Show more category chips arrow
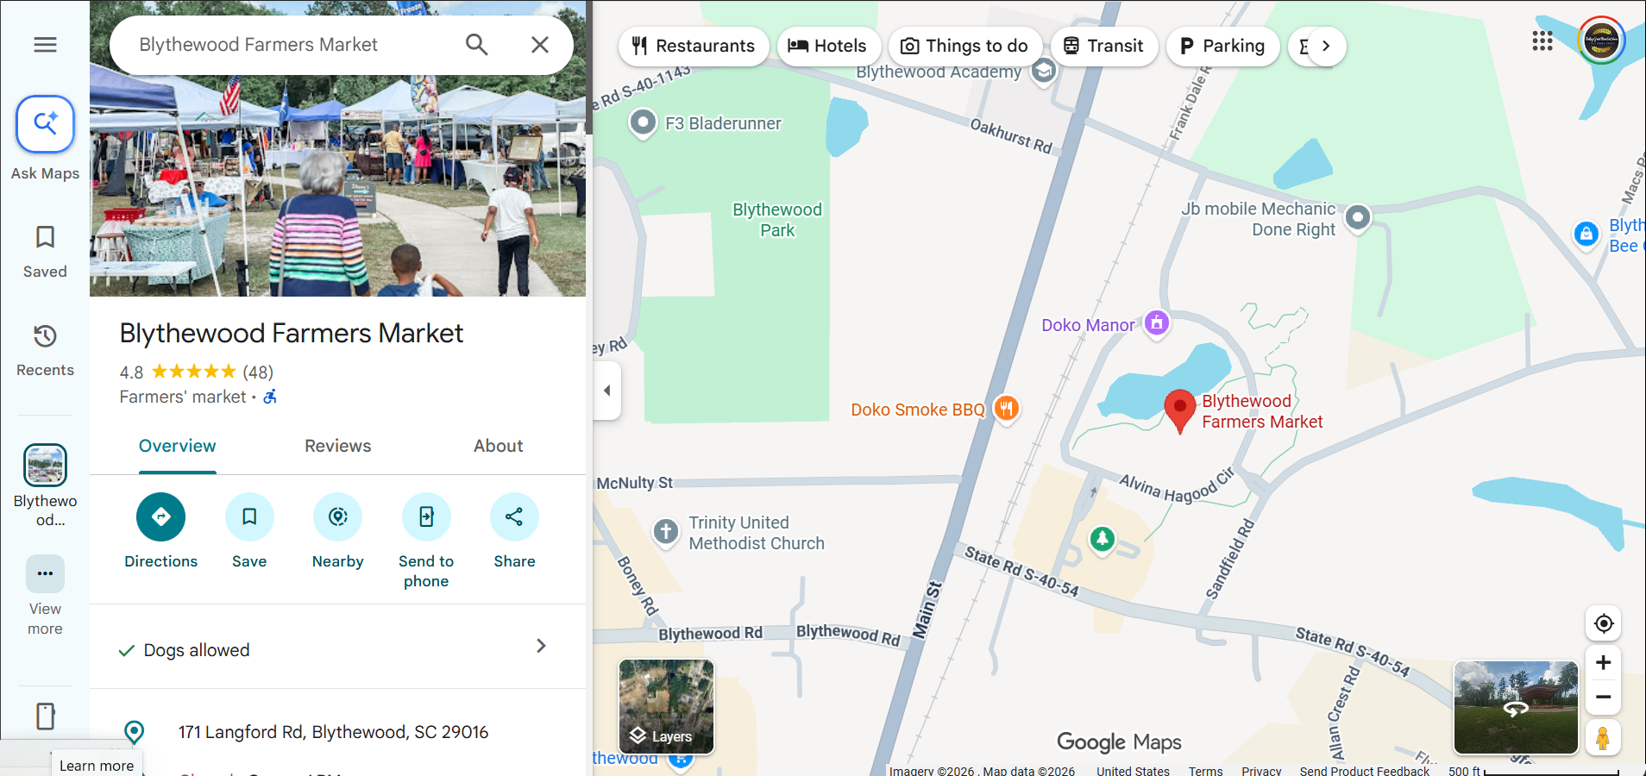This screenshot has height=776, width=1646. pos(1326,46)
